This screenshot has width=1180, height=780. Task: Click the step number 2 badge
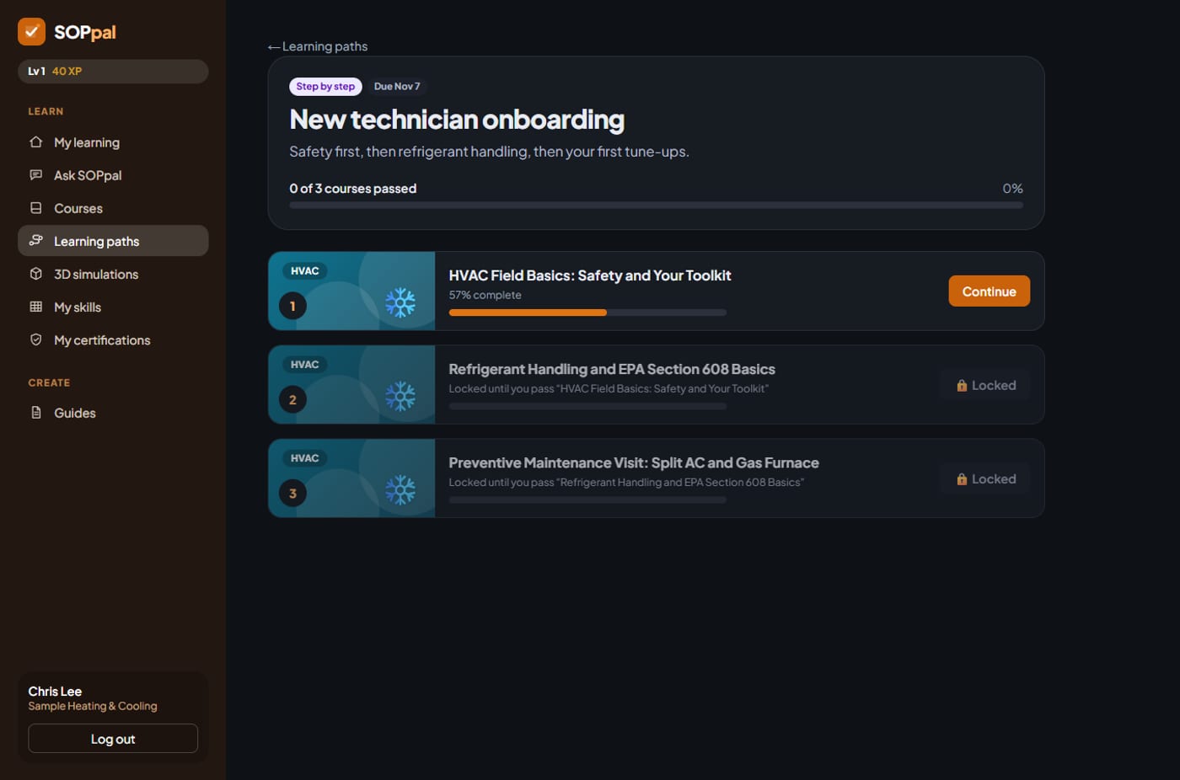292,399
